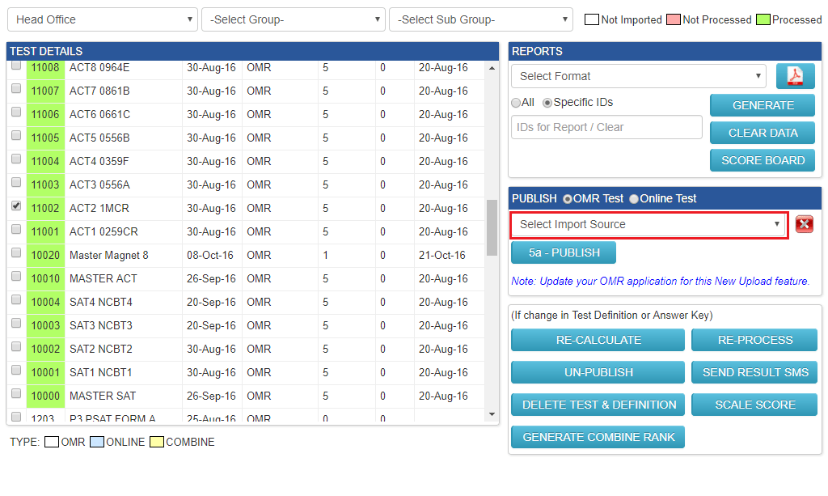The height and width of the screenshot is (496, 828).
Task: Click test name SAT4 NCBT4
Action: pyautogui.click(x=101, y=302)
